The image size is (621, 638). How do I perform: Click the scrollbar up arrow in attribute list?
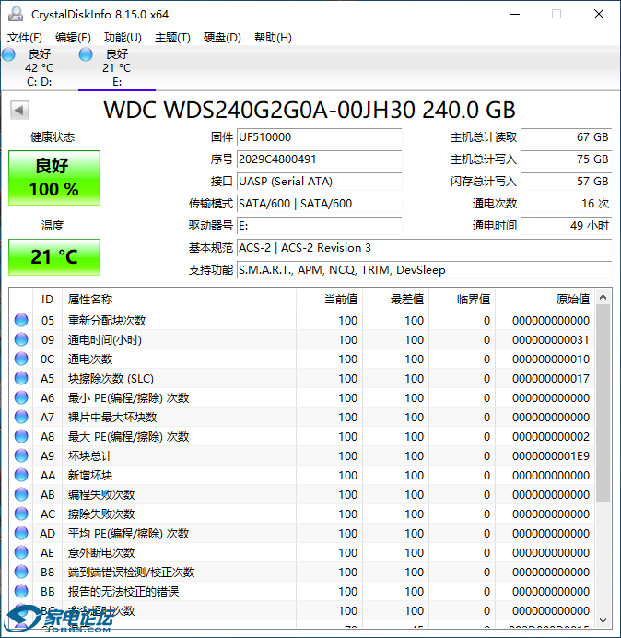click(x=603, y=298)
